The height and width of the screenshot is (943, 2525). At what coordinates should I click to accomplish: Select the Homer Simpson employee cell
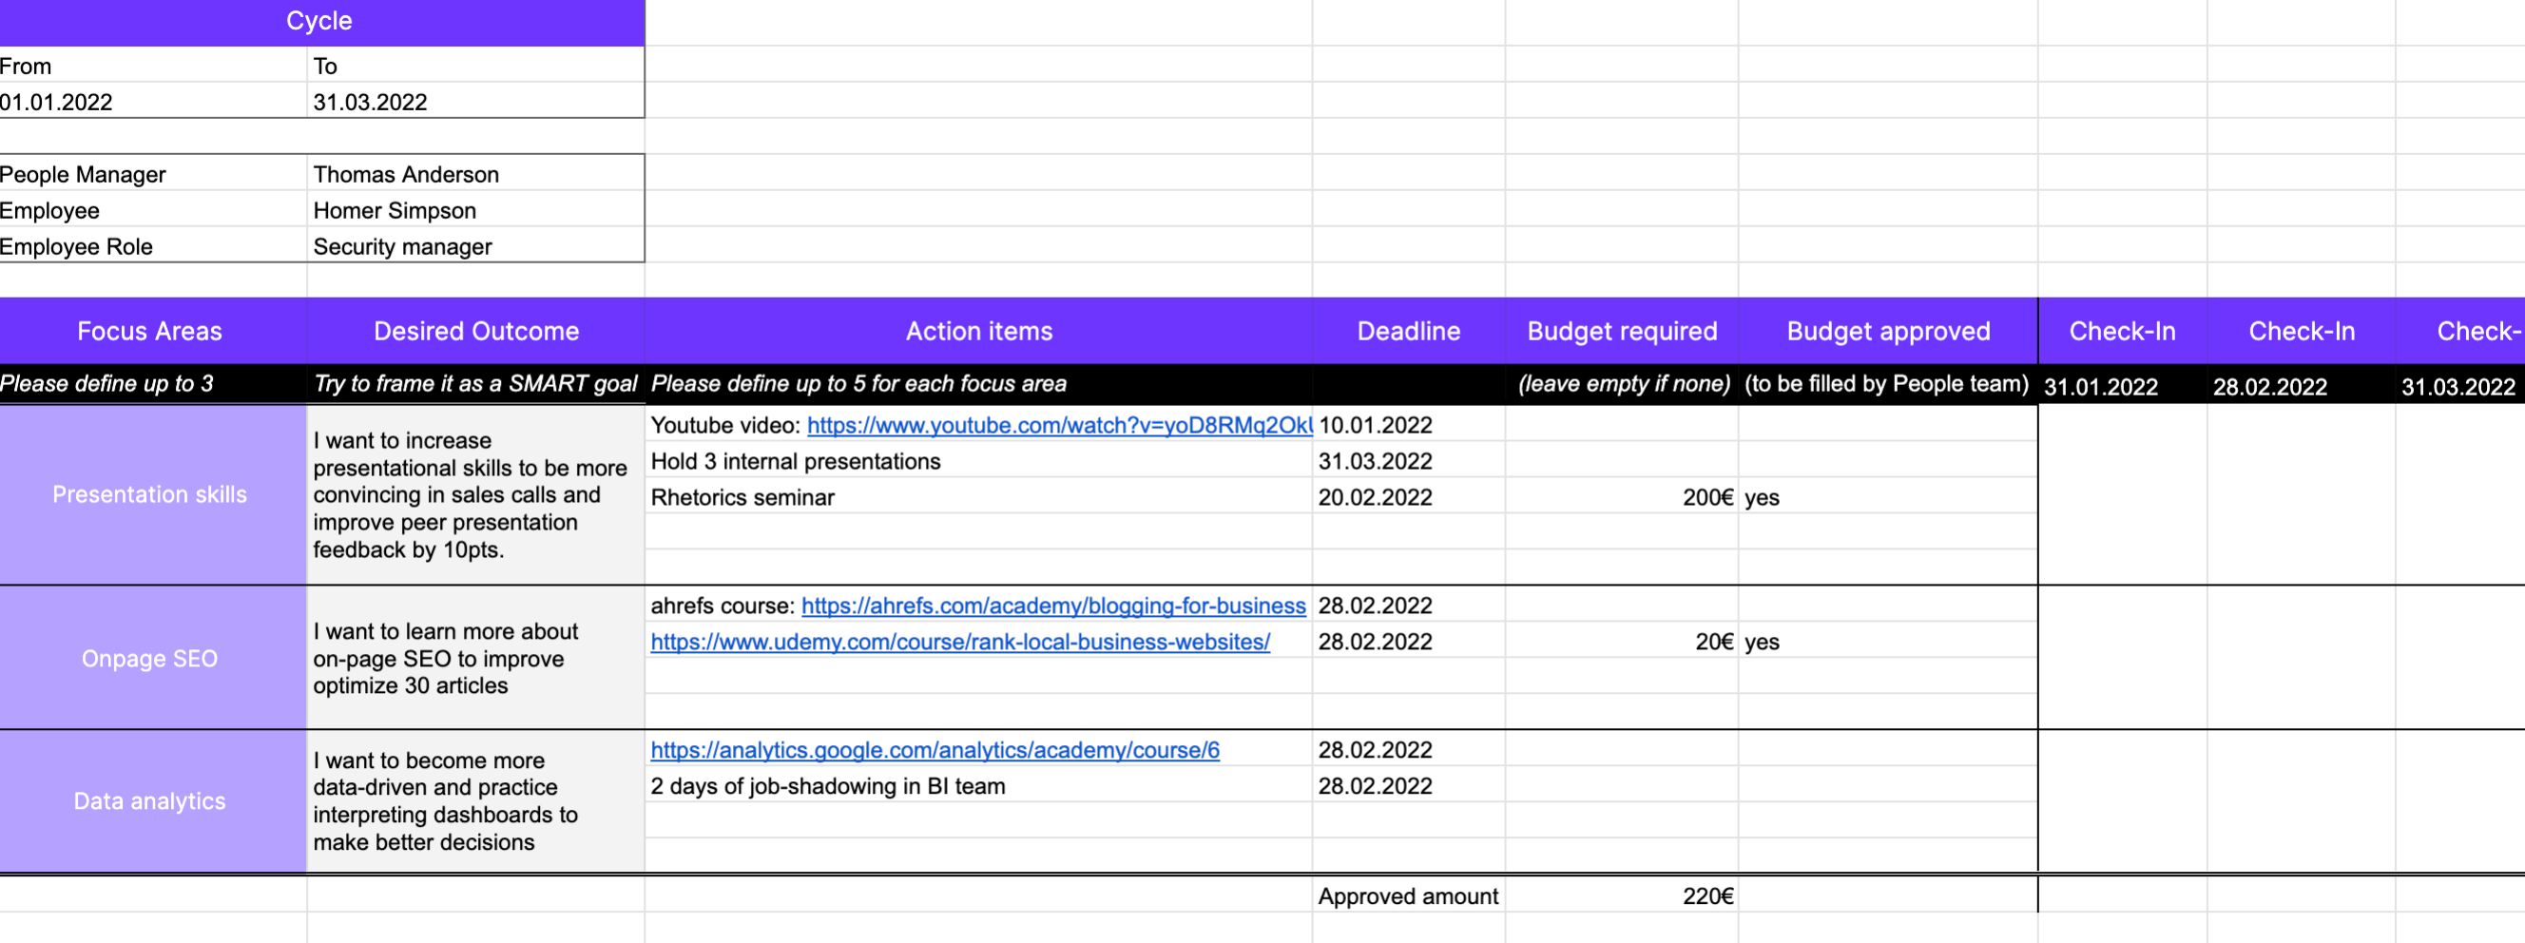pos(394,210)
